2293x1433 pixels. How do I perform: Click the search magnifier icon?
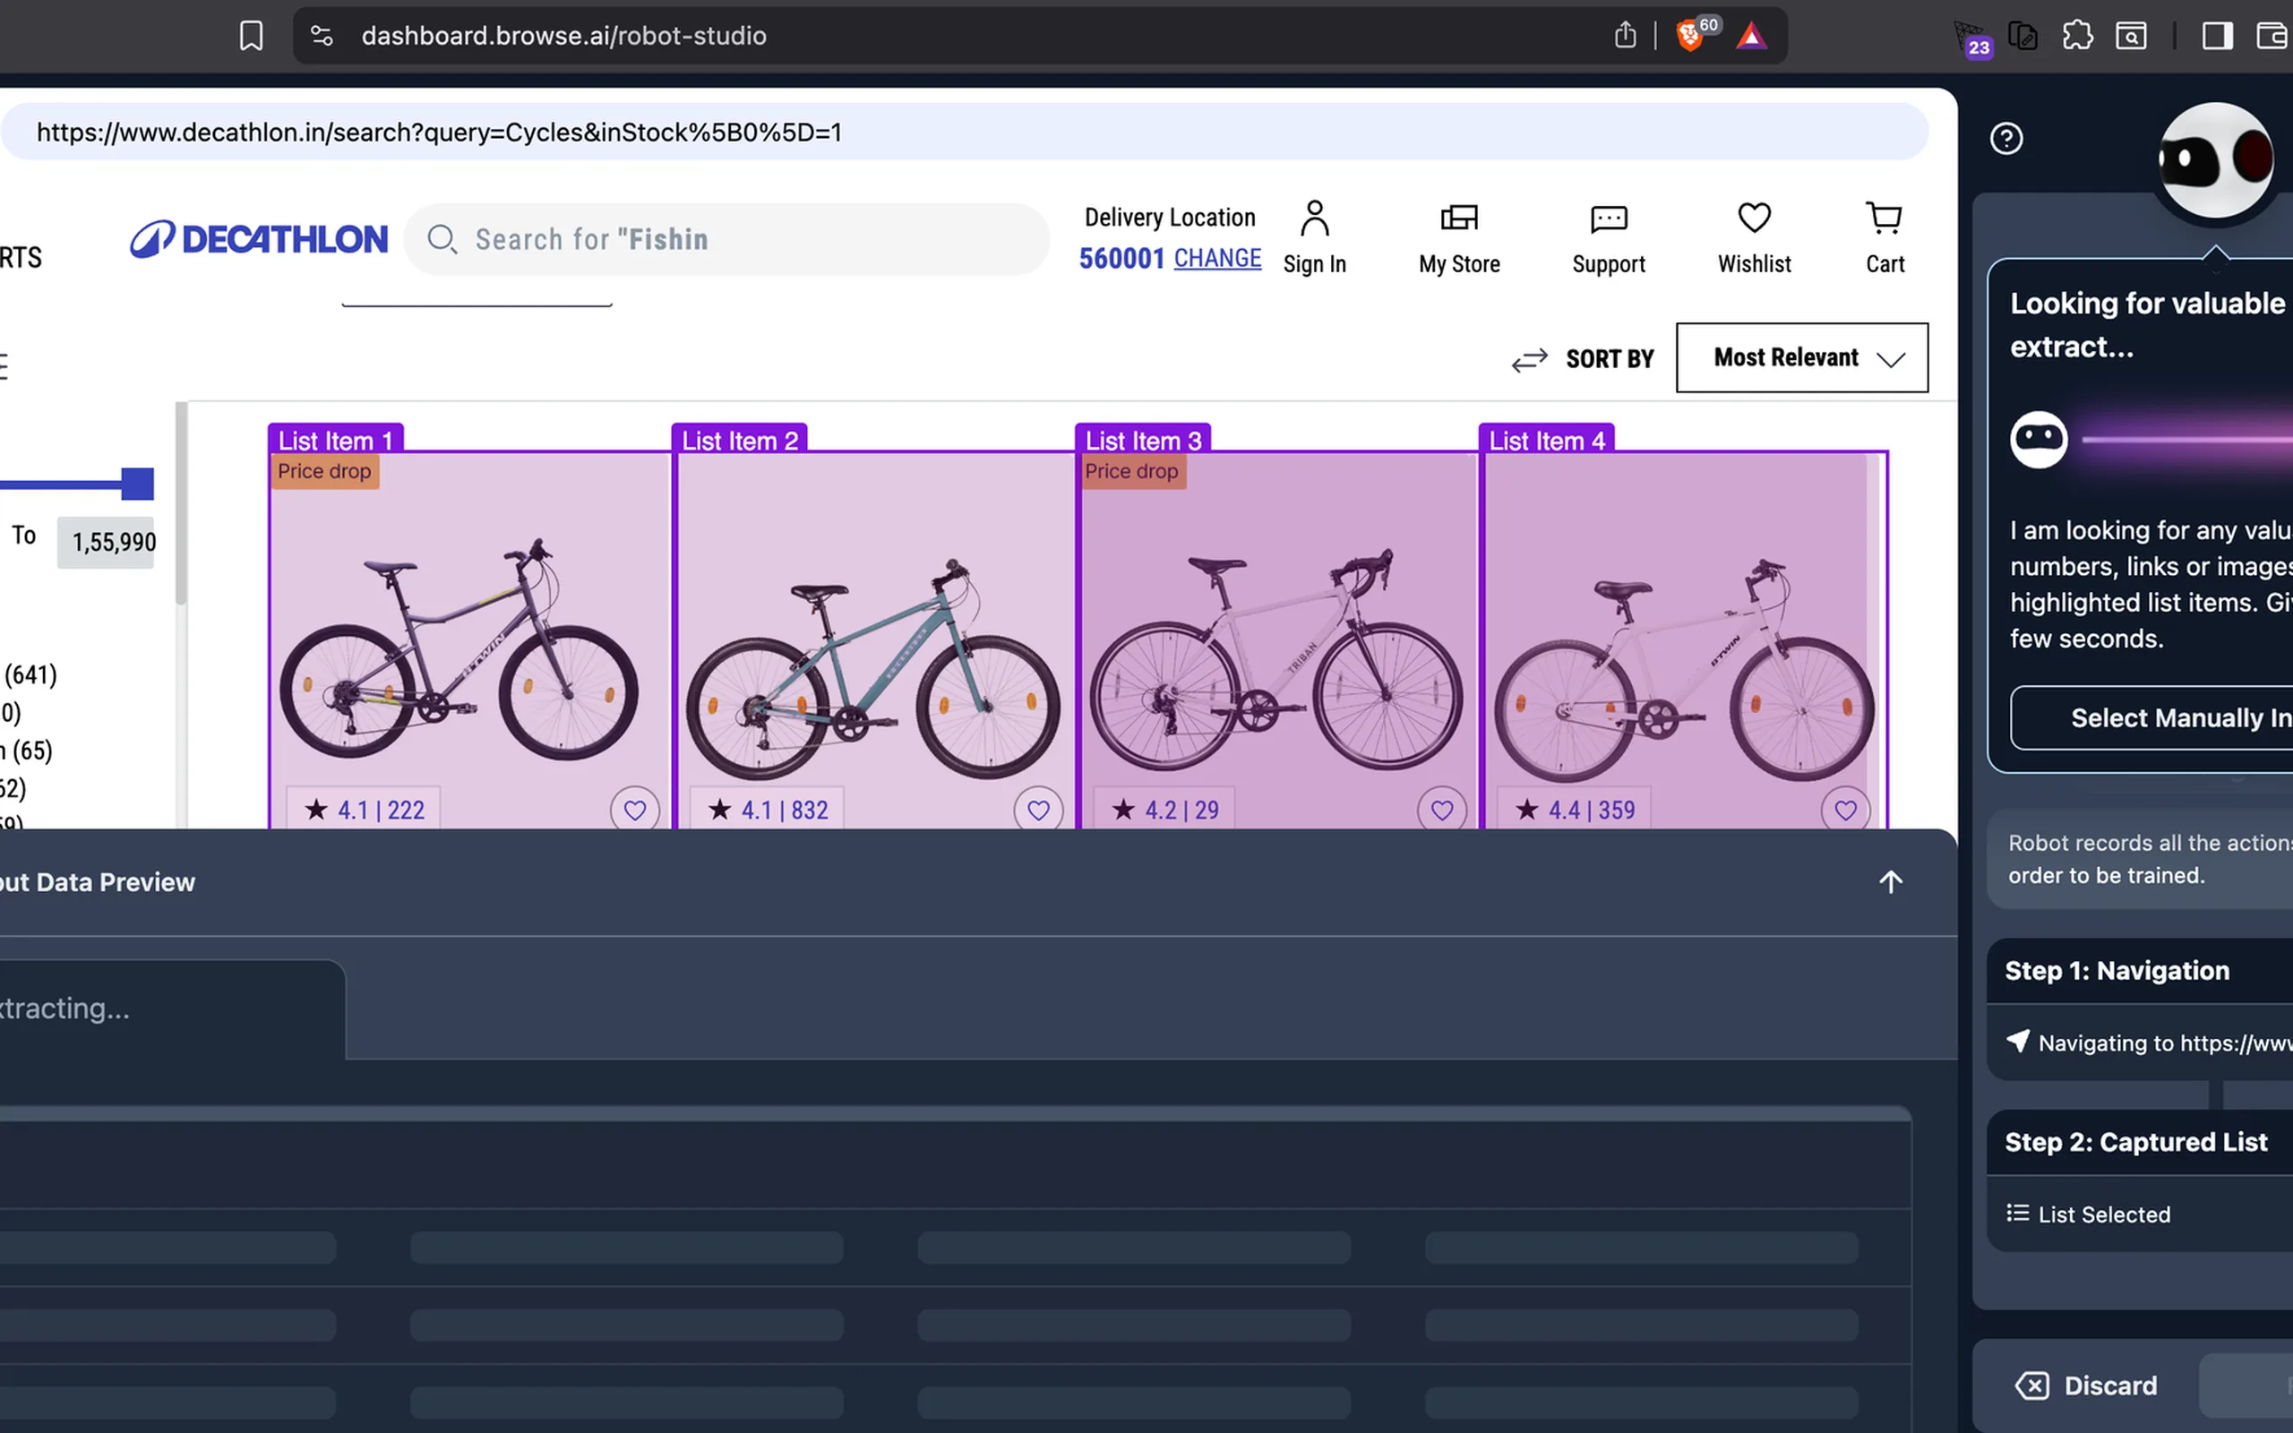click(x=442, y=239)
